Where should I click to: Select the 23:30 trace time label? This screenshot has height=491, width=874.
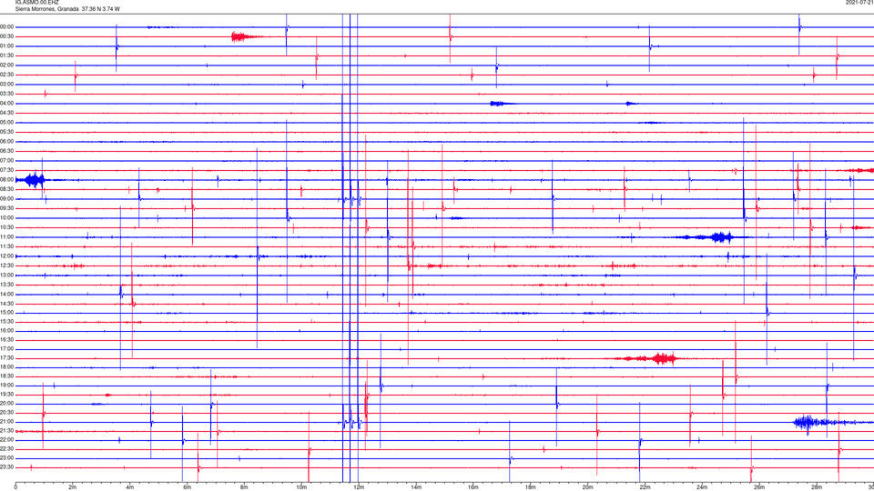(7, 467)
